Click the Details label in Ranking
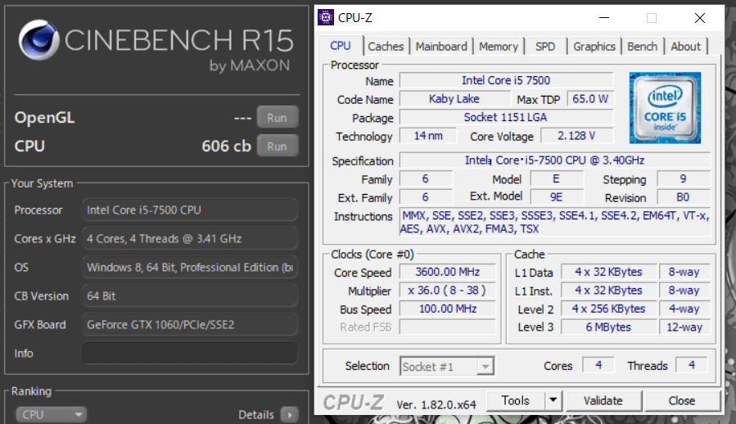 255,415
